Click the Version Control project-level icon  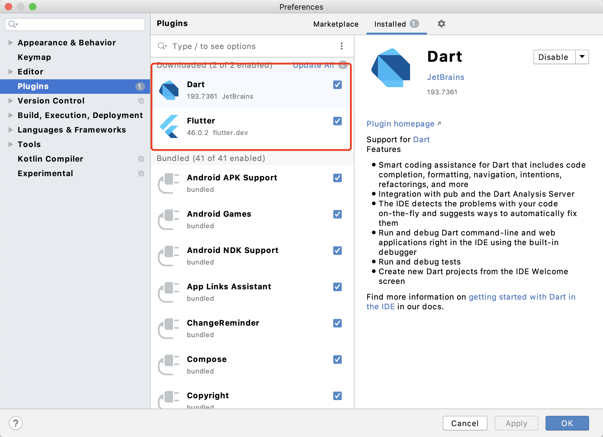click(x=141, y=101)
